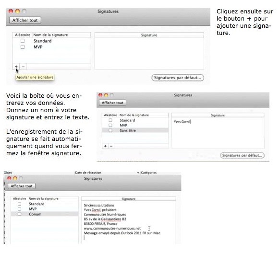Image resolution: width=280 pixels, height=254 pixels.
Task: Click the Date de réception column header
Action: (x=88, y=173)
